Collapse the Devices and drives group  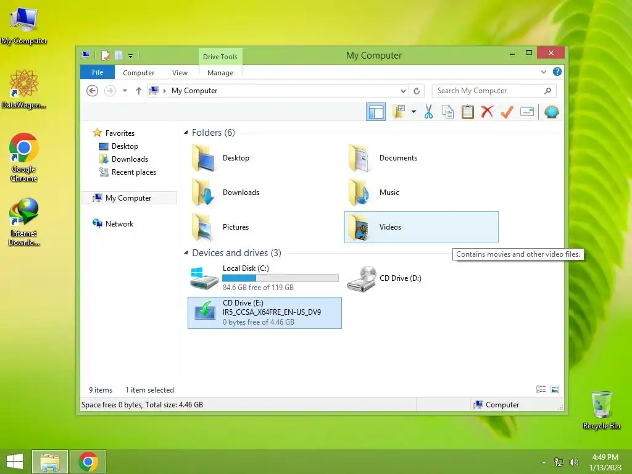pyautogui.click(x=186, y=252)
